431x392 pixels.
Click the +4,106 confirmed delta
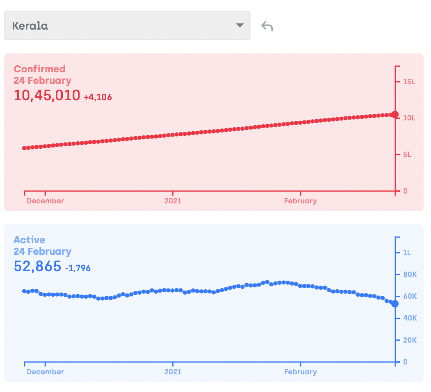[98, 97]
